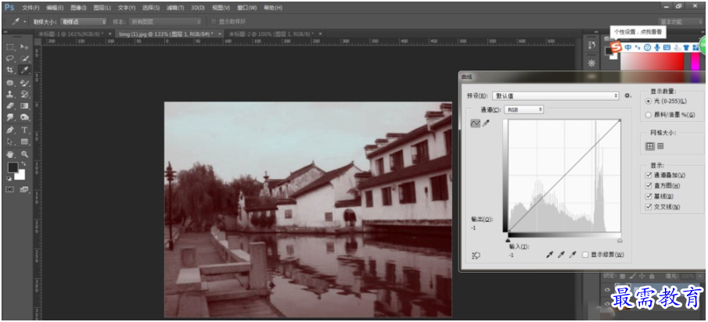
Task: Toggle histogram checkbox (直方图)
Action: 649,186
